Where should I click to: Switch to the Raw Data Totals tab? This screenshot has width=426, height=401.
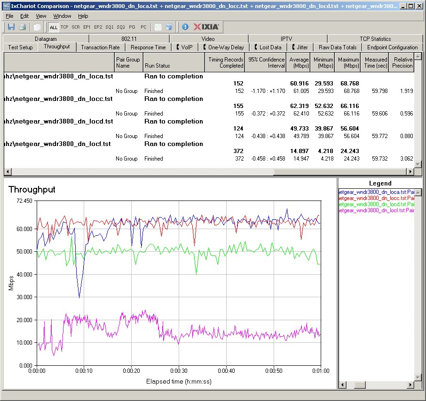[x=338, y=47]
